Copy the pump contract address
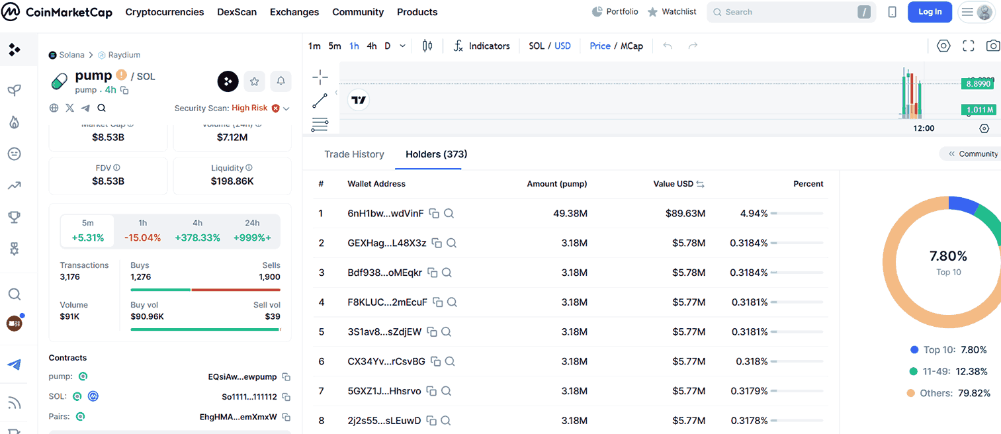Image resolution: width=1001 pixels, height=434 pixels. point(286,377)
